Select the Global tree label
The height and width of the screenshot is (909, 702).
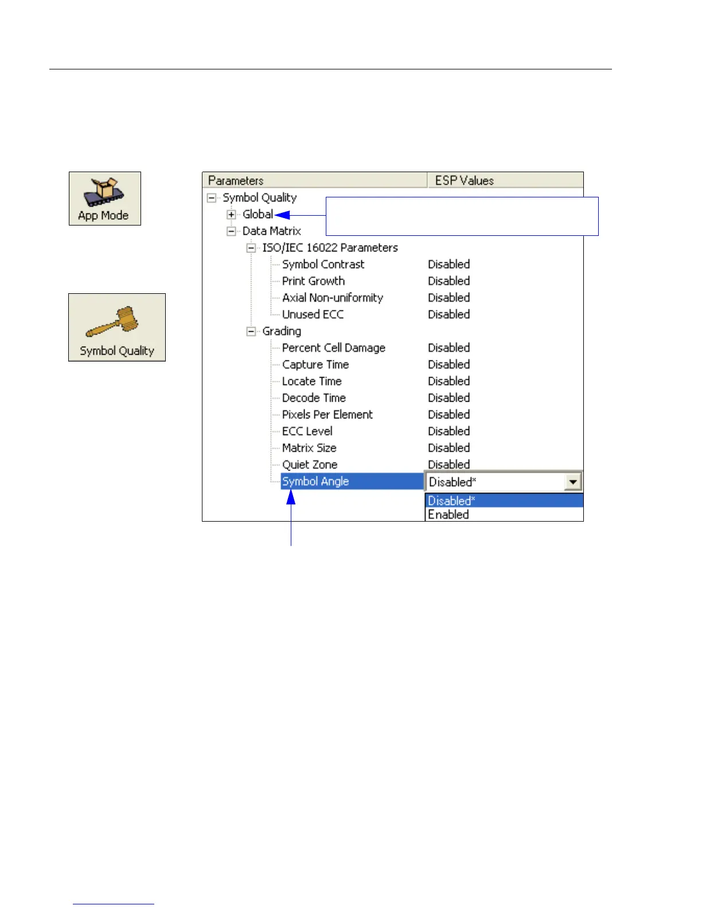[x=258, y=215]
